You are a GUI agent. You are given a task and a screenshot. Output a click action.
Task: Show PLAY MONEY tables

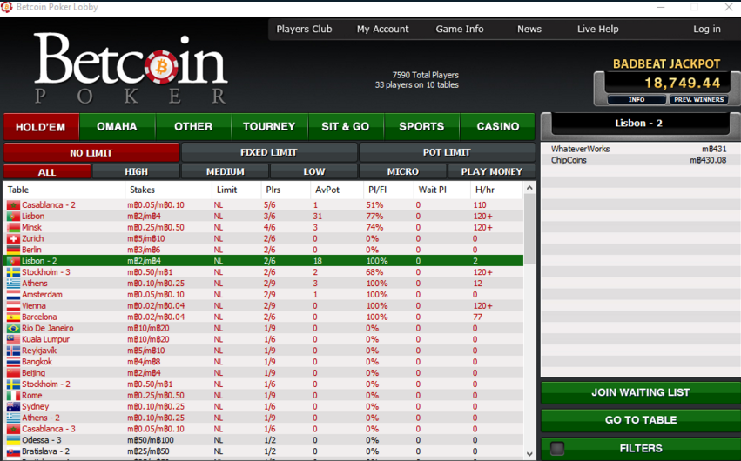(491, 171)
